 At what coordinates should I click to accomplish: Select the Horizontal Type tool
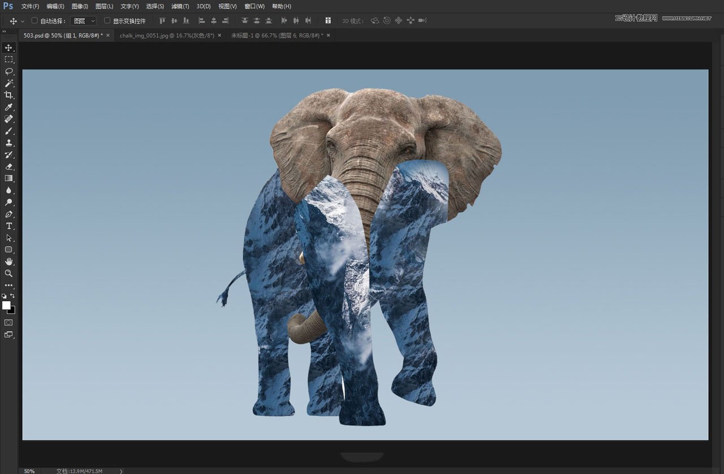(x=8, y=226)
